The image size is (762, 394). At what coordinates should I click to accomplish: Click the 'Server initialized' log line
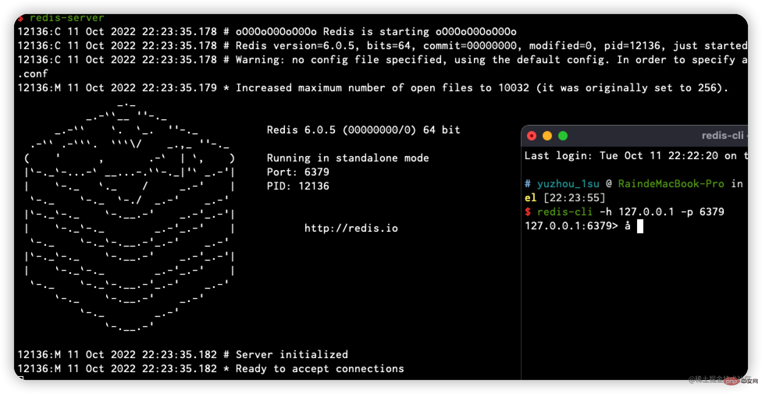292,355
